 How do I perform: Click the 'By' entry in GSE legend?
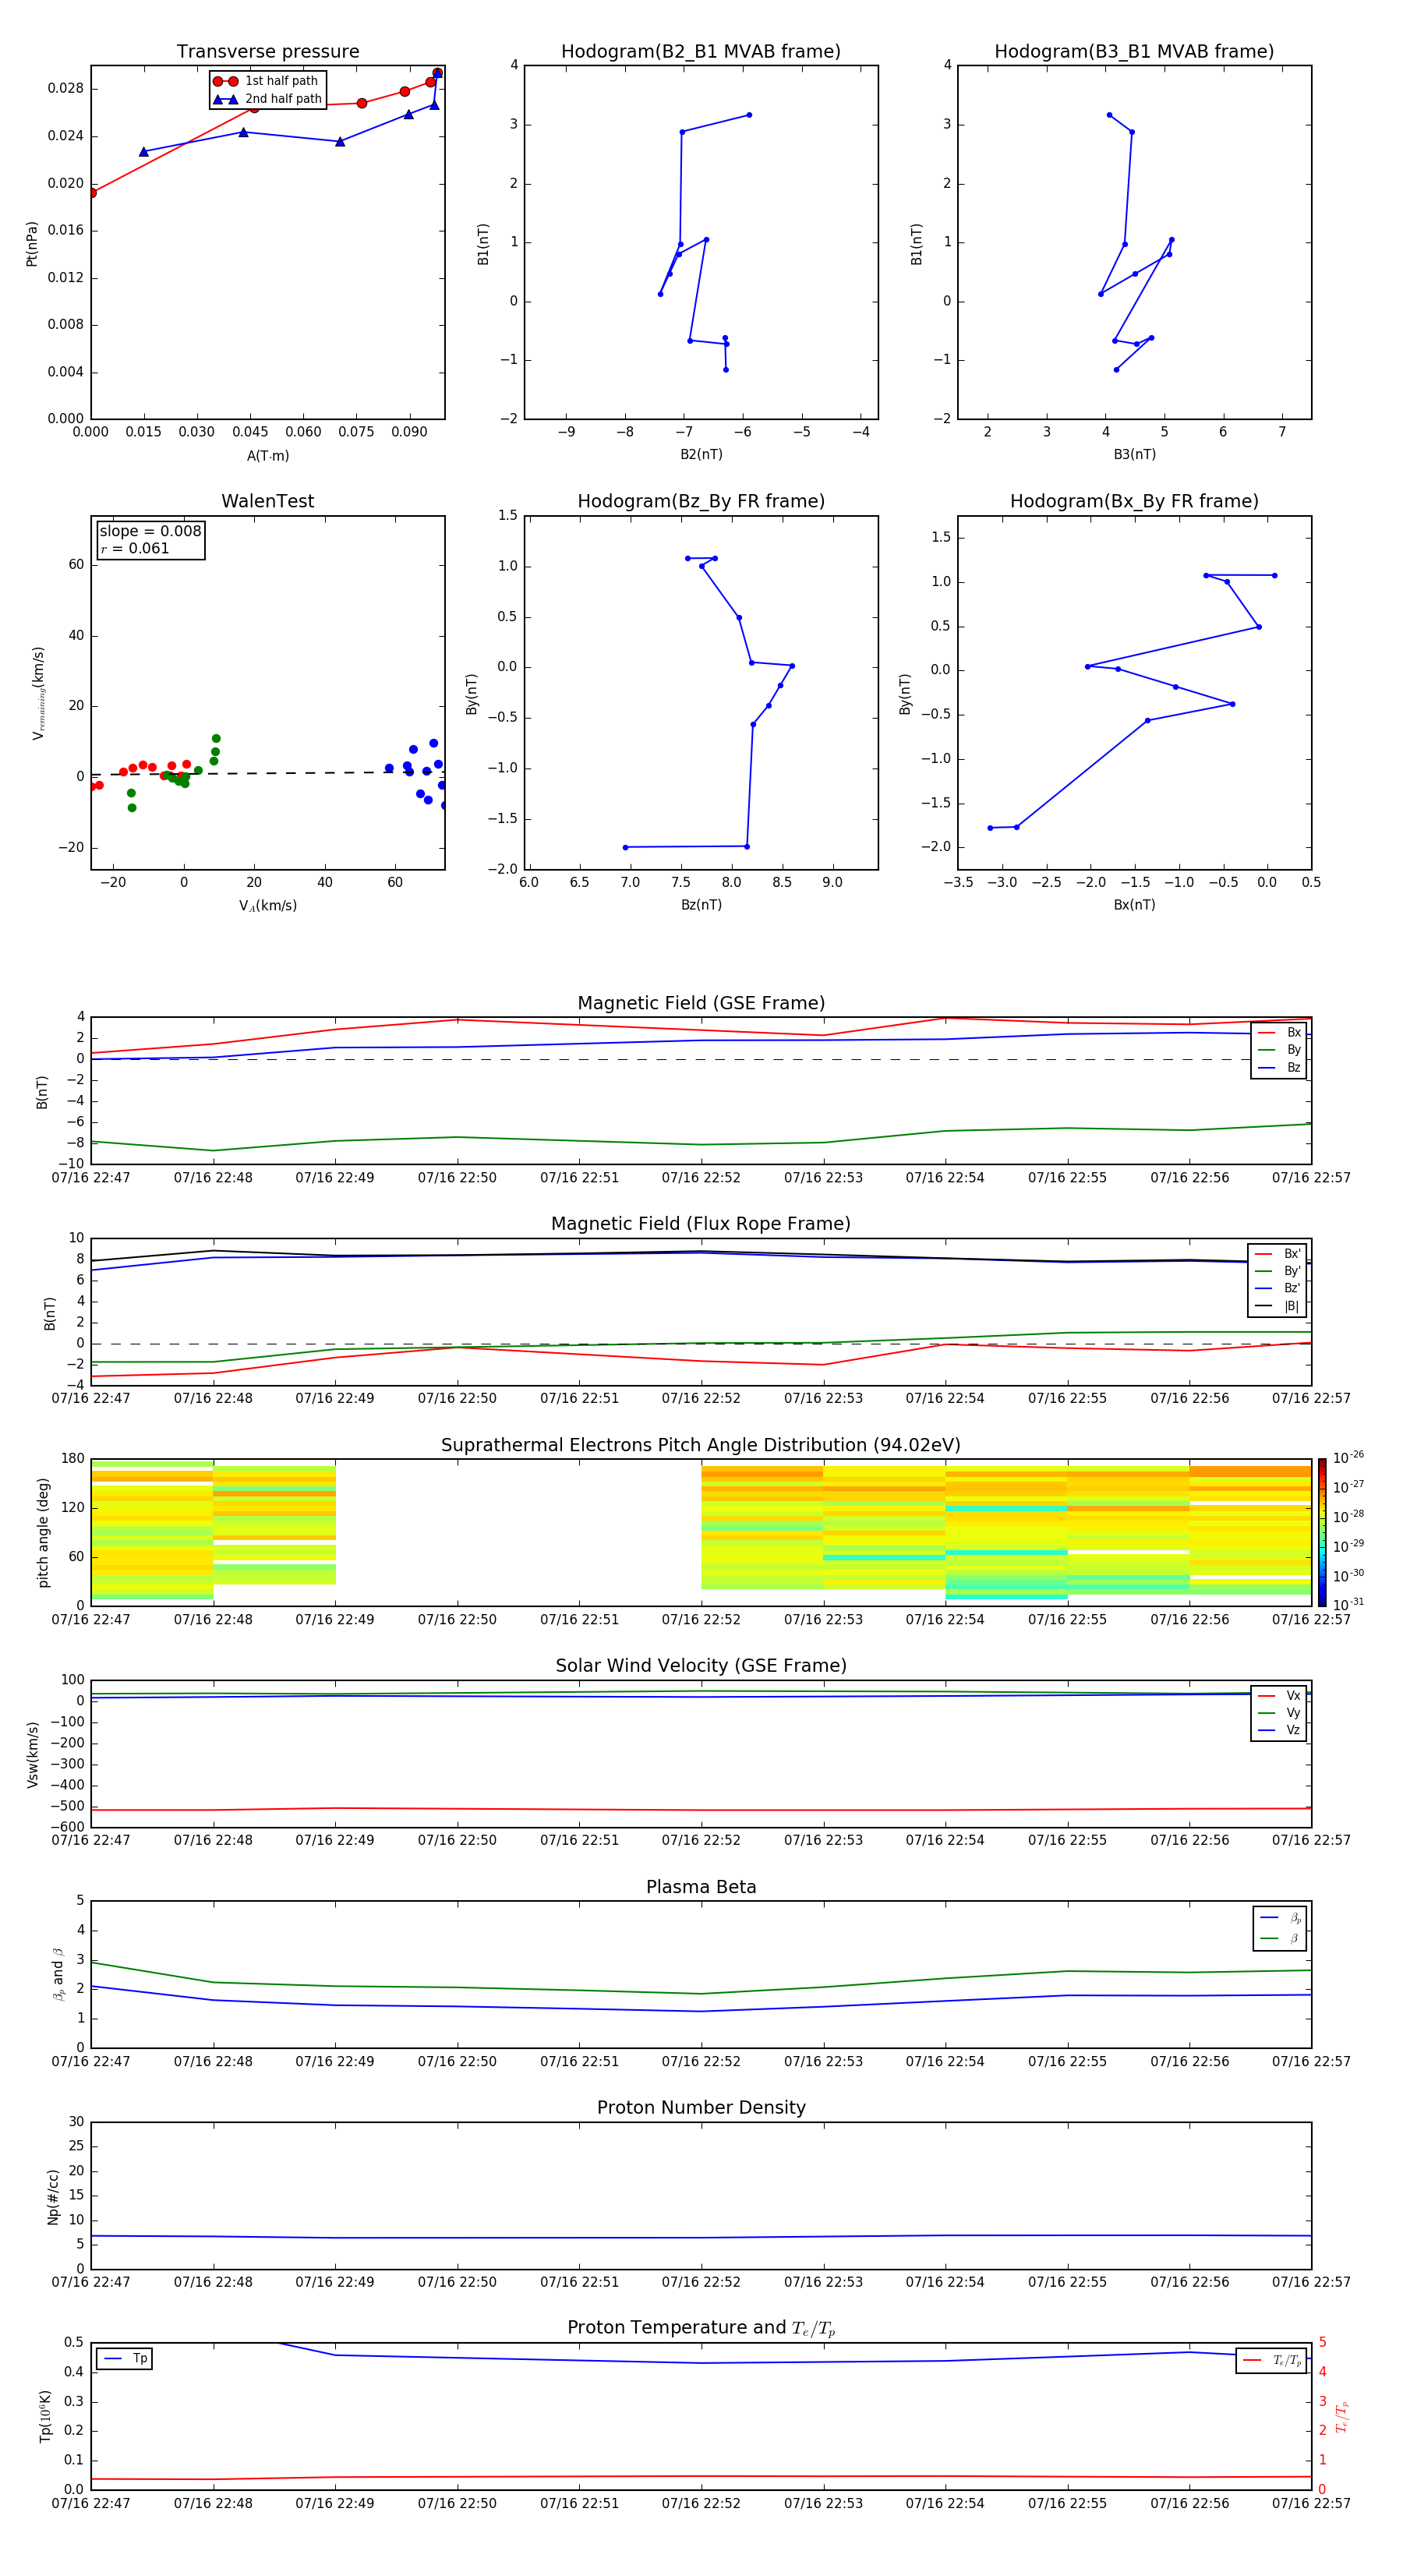[1279, 1051]
